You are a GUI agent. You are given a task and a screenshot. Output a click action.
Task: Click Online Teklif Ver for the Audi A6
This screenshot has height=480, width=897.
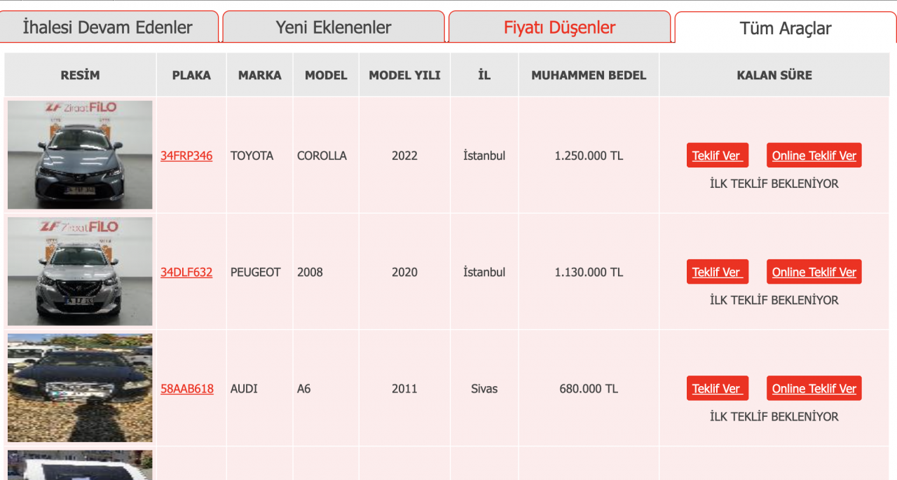(x=814, y=388)
